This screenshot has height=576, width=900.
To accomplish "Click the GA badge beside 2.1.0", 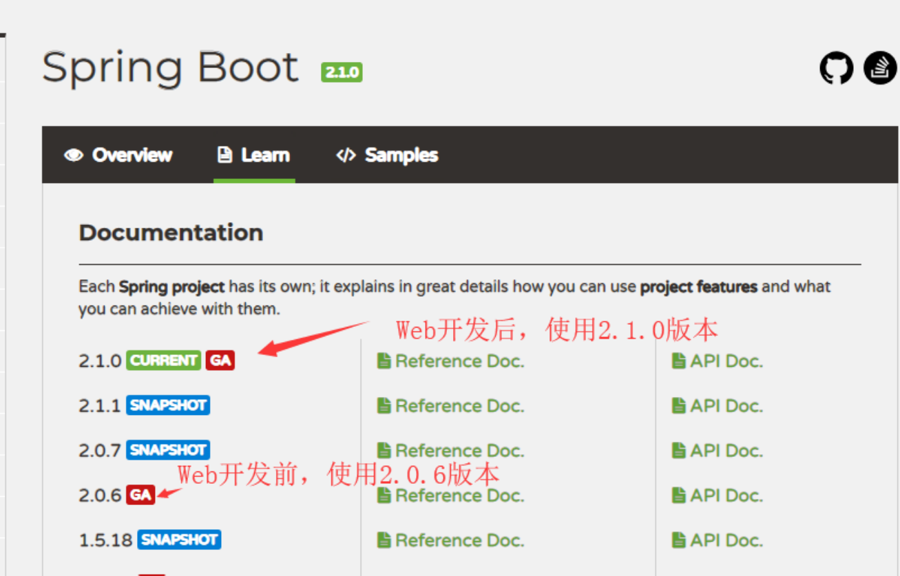I will coord(220,361).
